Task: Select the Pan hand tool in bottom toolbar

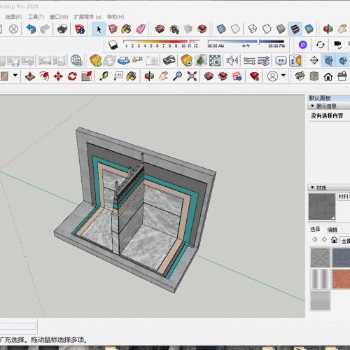Action: pos(163,76)
